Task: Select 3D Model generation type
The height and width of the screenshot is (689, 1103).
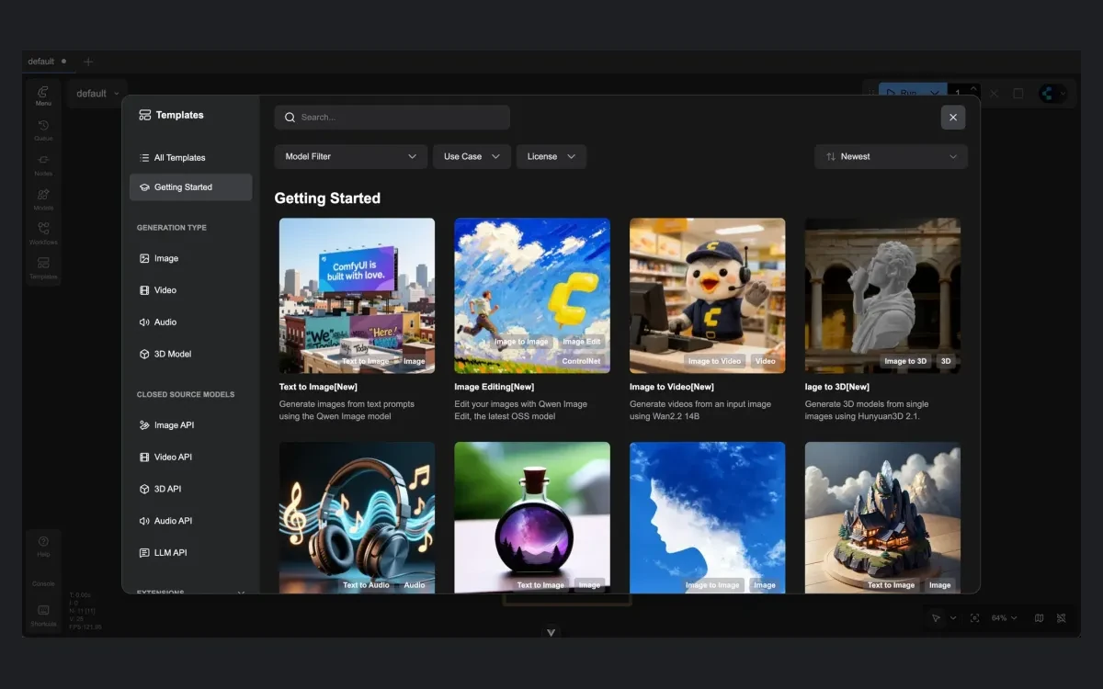Action: click(x=190, y=354)
